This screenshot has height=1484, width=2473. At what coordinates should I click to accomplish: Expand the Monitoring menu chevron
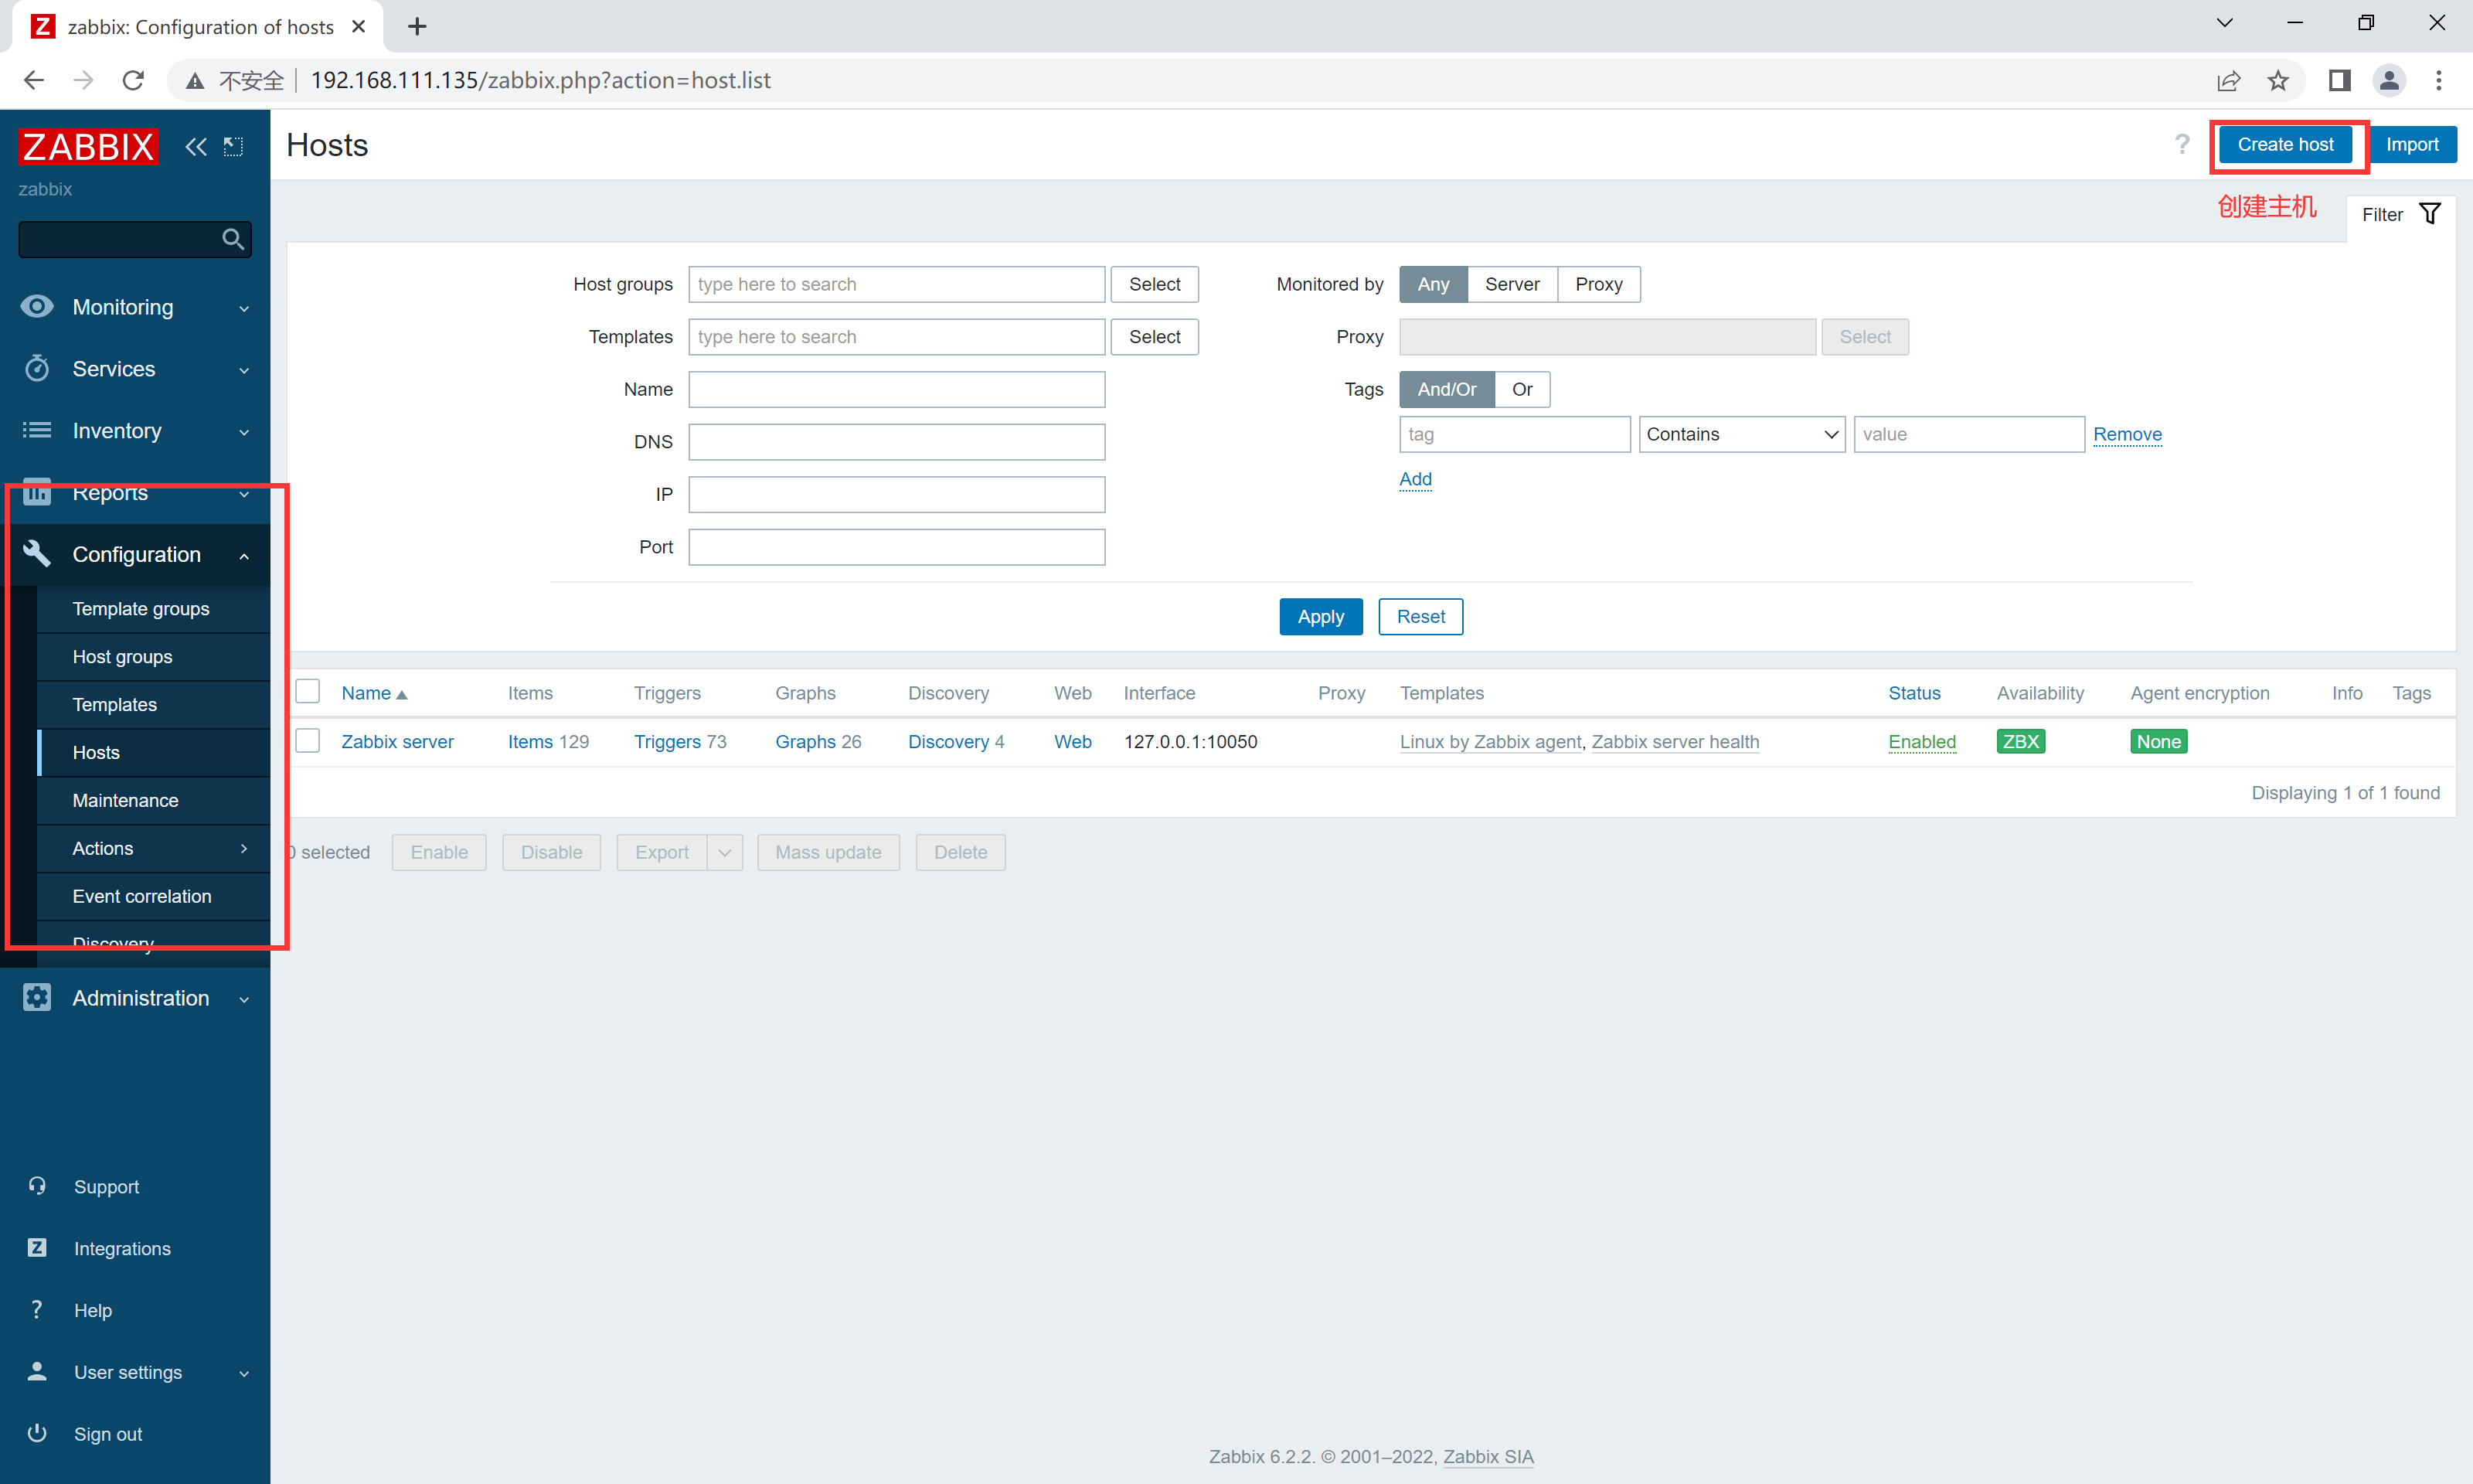coord(244,309)
